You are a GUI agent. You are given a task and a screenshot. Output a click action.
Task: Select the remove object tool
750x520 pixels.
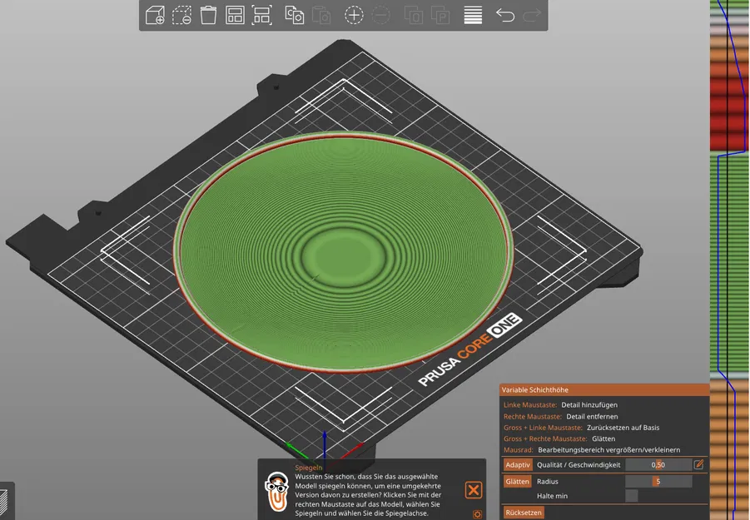(x=183, y=15)
